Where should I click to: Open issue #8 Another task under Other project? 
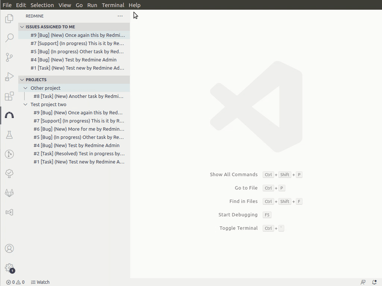(74, 96)
